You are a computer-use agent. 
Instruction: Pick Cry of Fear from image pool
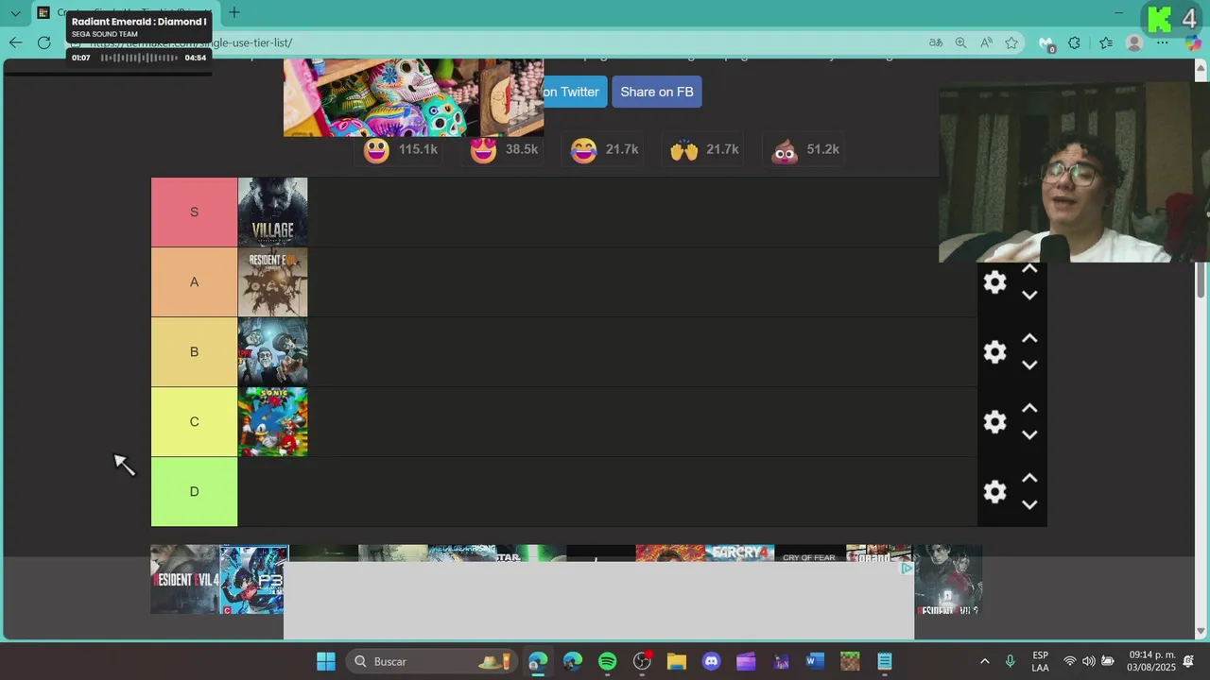click(x=809, y=553)
